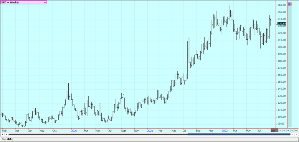Jump to chart end with double-right arrow

[x=297, y=134]
